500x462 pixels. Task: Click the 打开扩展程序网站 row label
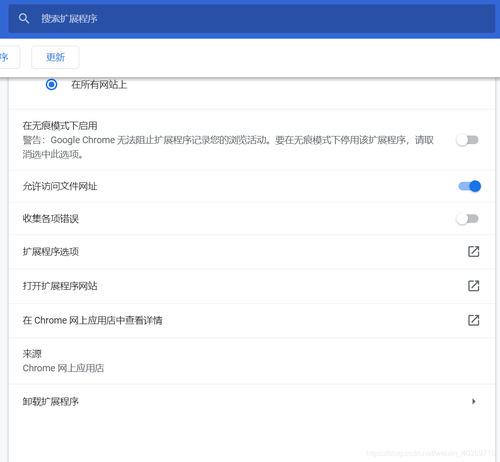pos(60,286)
